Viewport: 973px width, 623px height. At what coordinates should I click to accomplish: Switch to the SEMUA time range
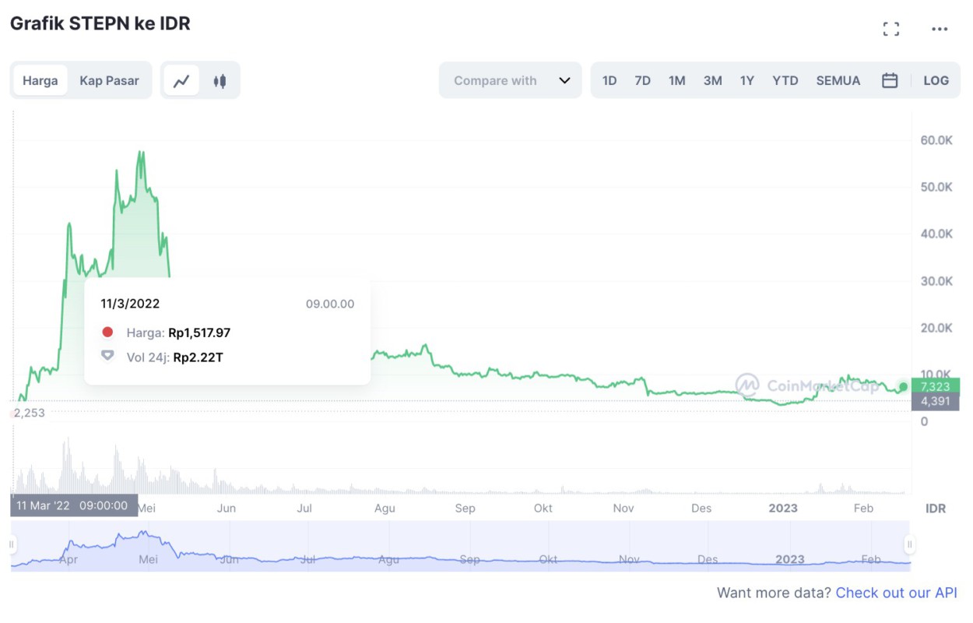[838, 79]
